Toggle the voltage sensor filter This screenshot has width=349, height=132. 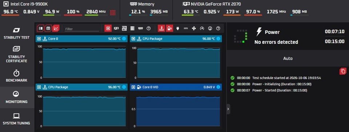tap(169, 28)
